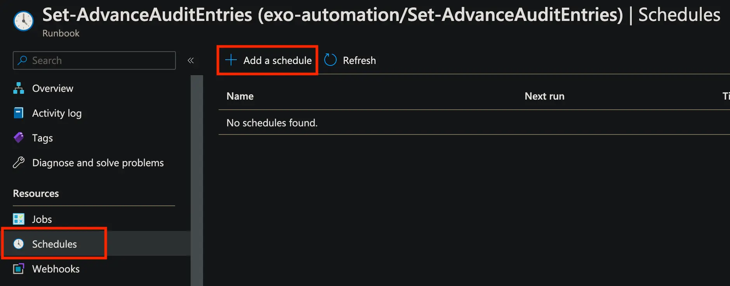Click the Overview hierarchy icon
The width and height of the screenshot is (730, 286).
click(x=19, y=88)
